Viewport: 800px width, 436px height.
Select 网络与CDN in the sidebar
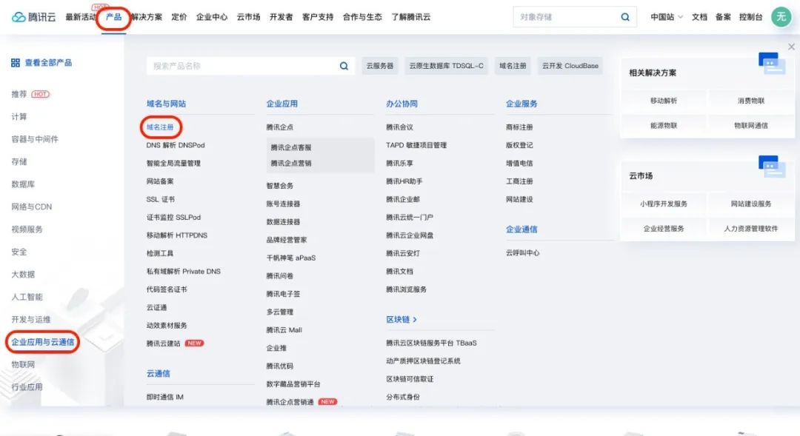(x=32, y=207)
